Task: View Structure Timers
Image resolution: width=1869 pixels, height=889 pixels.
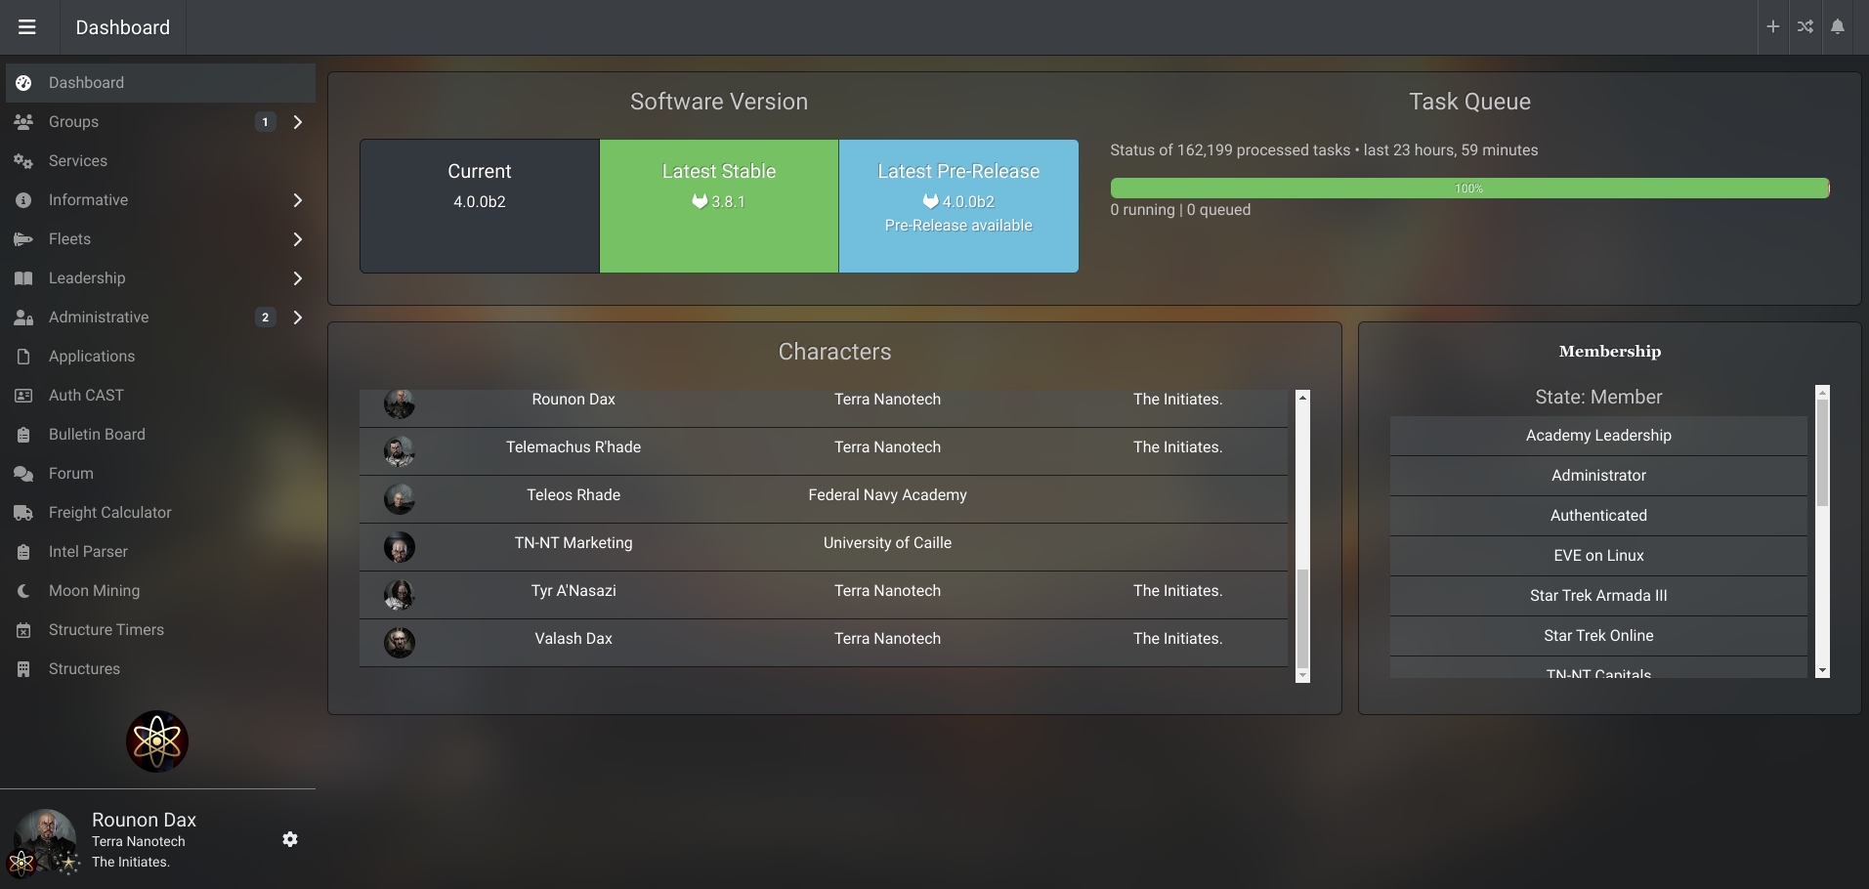Action: pyautogui.click(x=106, y=630)
